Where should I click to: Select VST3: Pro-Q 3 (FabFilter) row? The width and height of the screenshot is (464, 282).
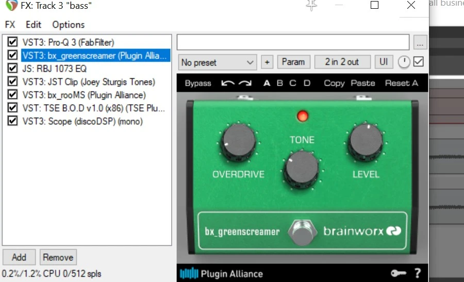pyautogui.click(x=69, y=42)
